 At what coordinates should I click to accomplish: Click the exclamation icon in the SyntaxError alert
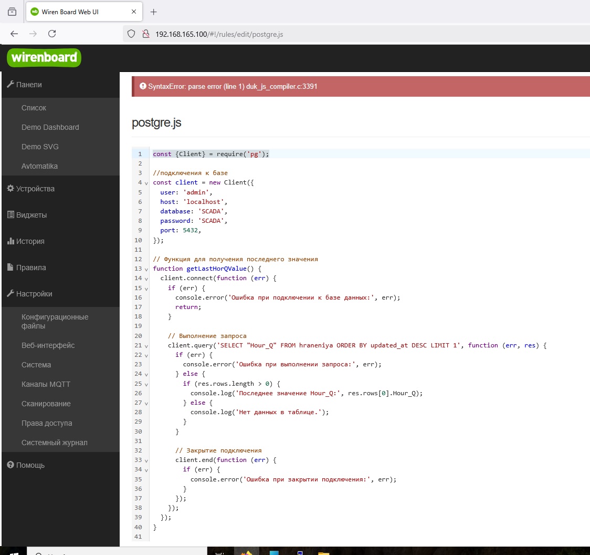(143, 86)
